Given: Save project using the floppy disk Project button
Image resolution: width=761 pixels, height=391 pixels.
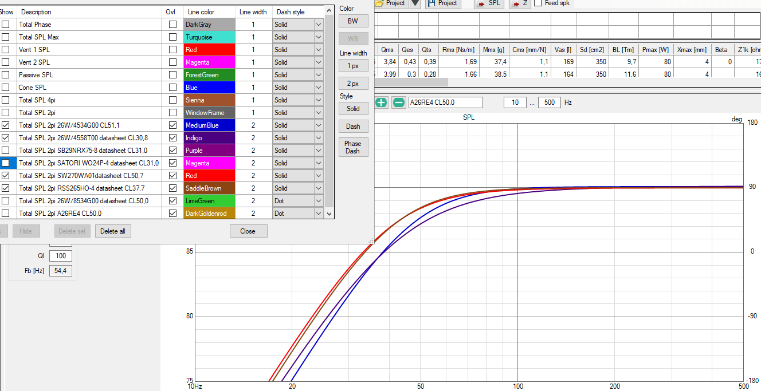Looking at the screenshot, I should pos(442,3).
